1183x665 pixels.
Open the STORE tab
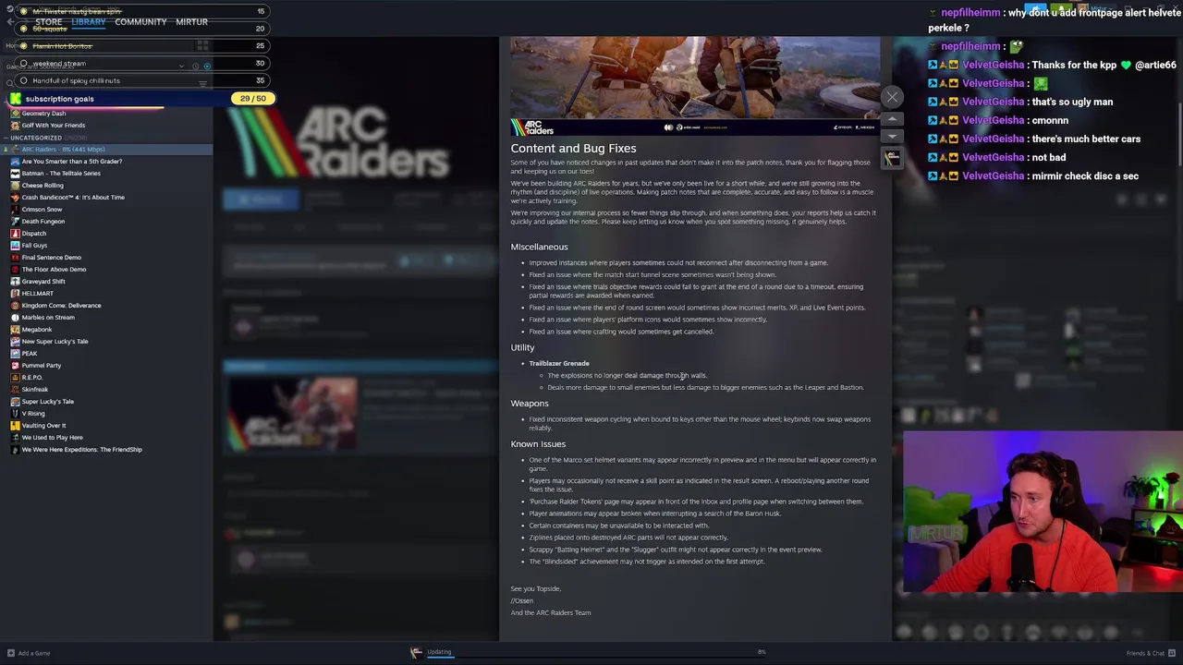48,21
